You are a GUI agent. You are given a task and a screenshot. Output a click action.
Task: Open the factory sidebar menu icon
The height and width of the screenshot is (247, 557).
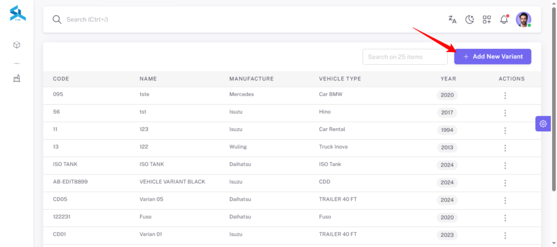coord(17,78)
